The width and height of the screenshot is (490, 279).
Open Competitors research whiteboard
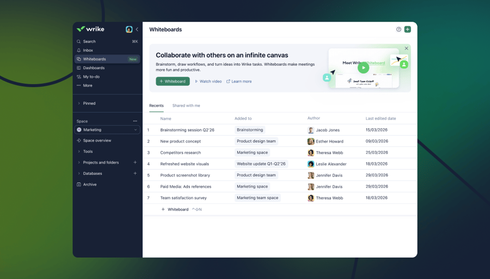click(x=181, y=153)
